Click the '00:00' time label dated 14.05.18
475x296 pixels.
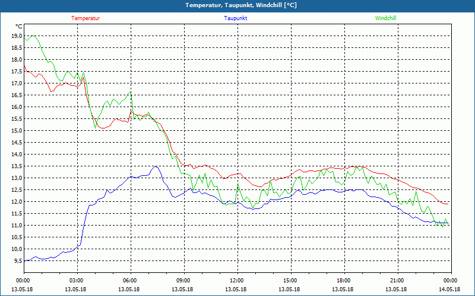tap(450, 281)
